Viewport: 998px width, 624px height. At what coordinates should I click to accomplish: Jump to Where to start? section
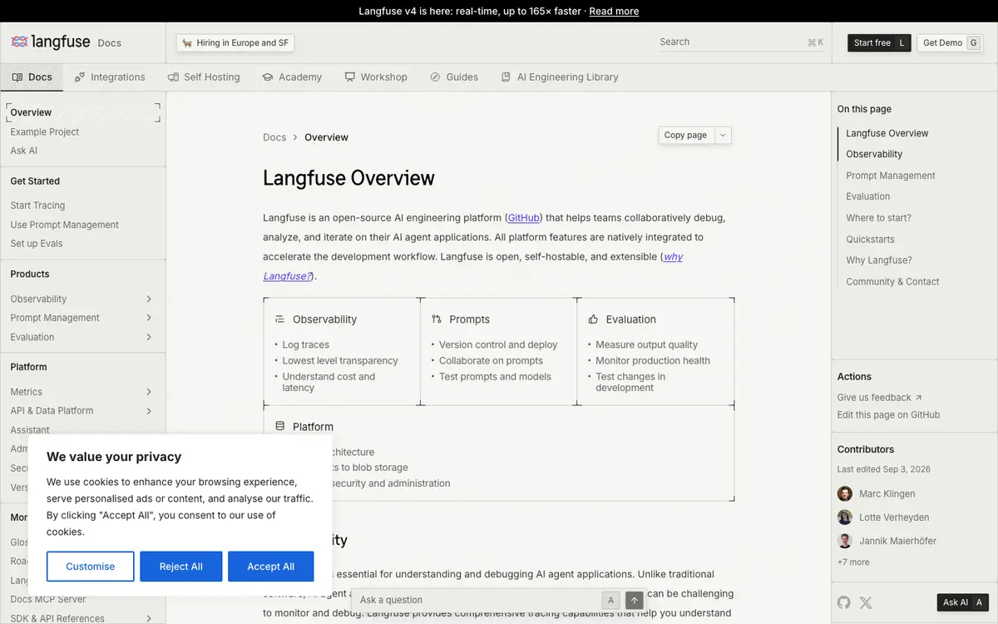click(879, 218)
